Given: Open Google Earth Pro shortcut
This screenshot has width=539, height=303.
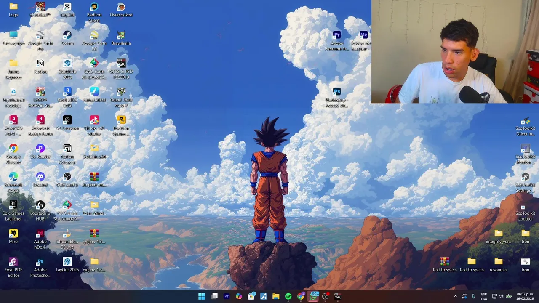Looking at the screenshot, I should (x=40, y=41).
